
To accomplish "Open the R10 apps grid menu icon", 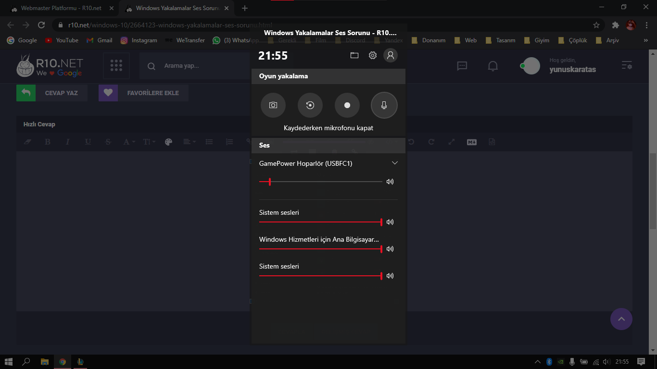I will [116, 66].
